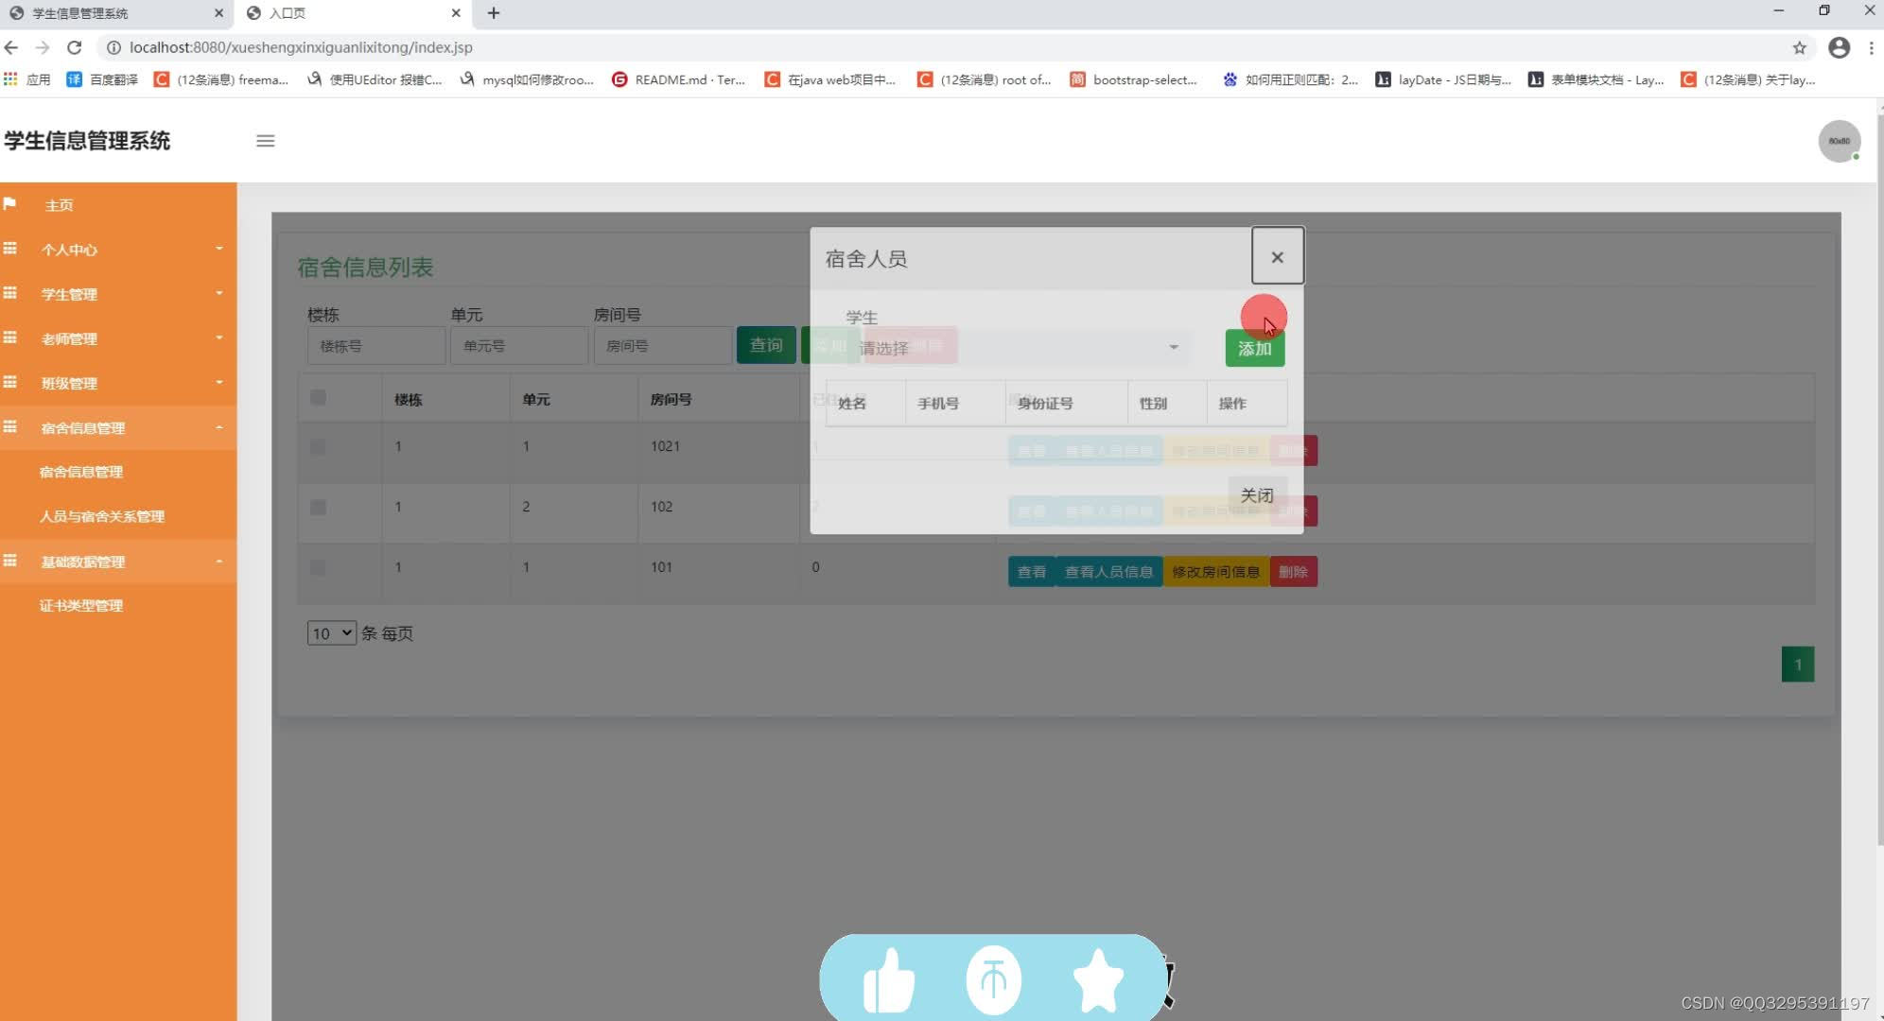Image resolution: width=1884 pixels, height=1021 pixels.
Task: Close the 宿舍人员 dialog with the X
Action: click(x=1277, y=256)
